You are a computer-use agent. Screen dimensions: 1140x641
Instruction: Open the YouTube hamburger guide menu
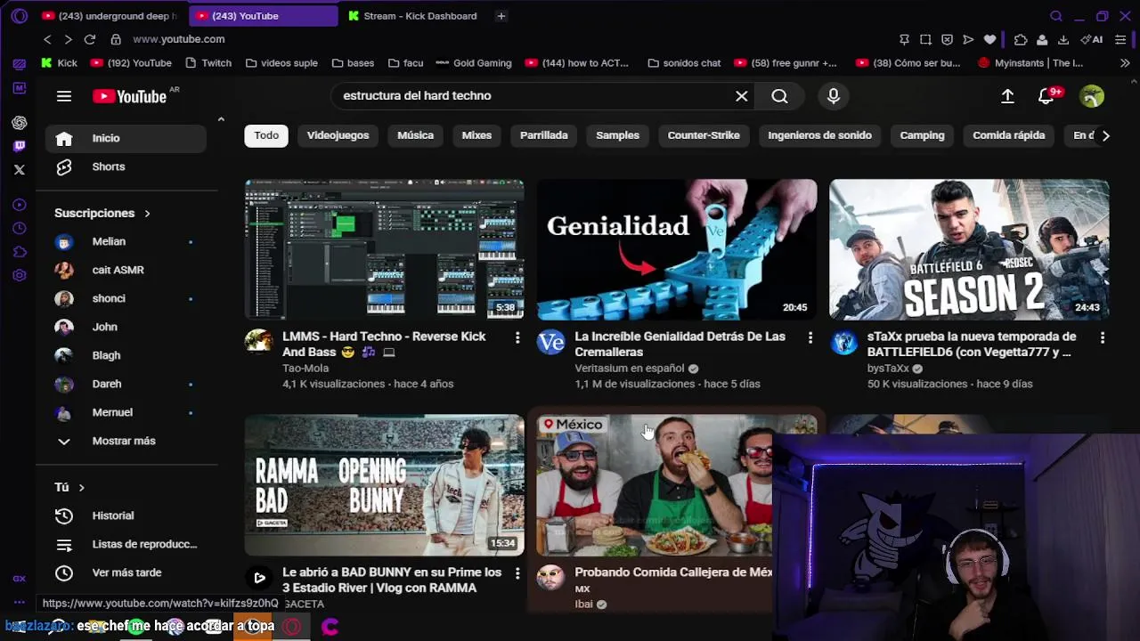(x=64, y=96)
